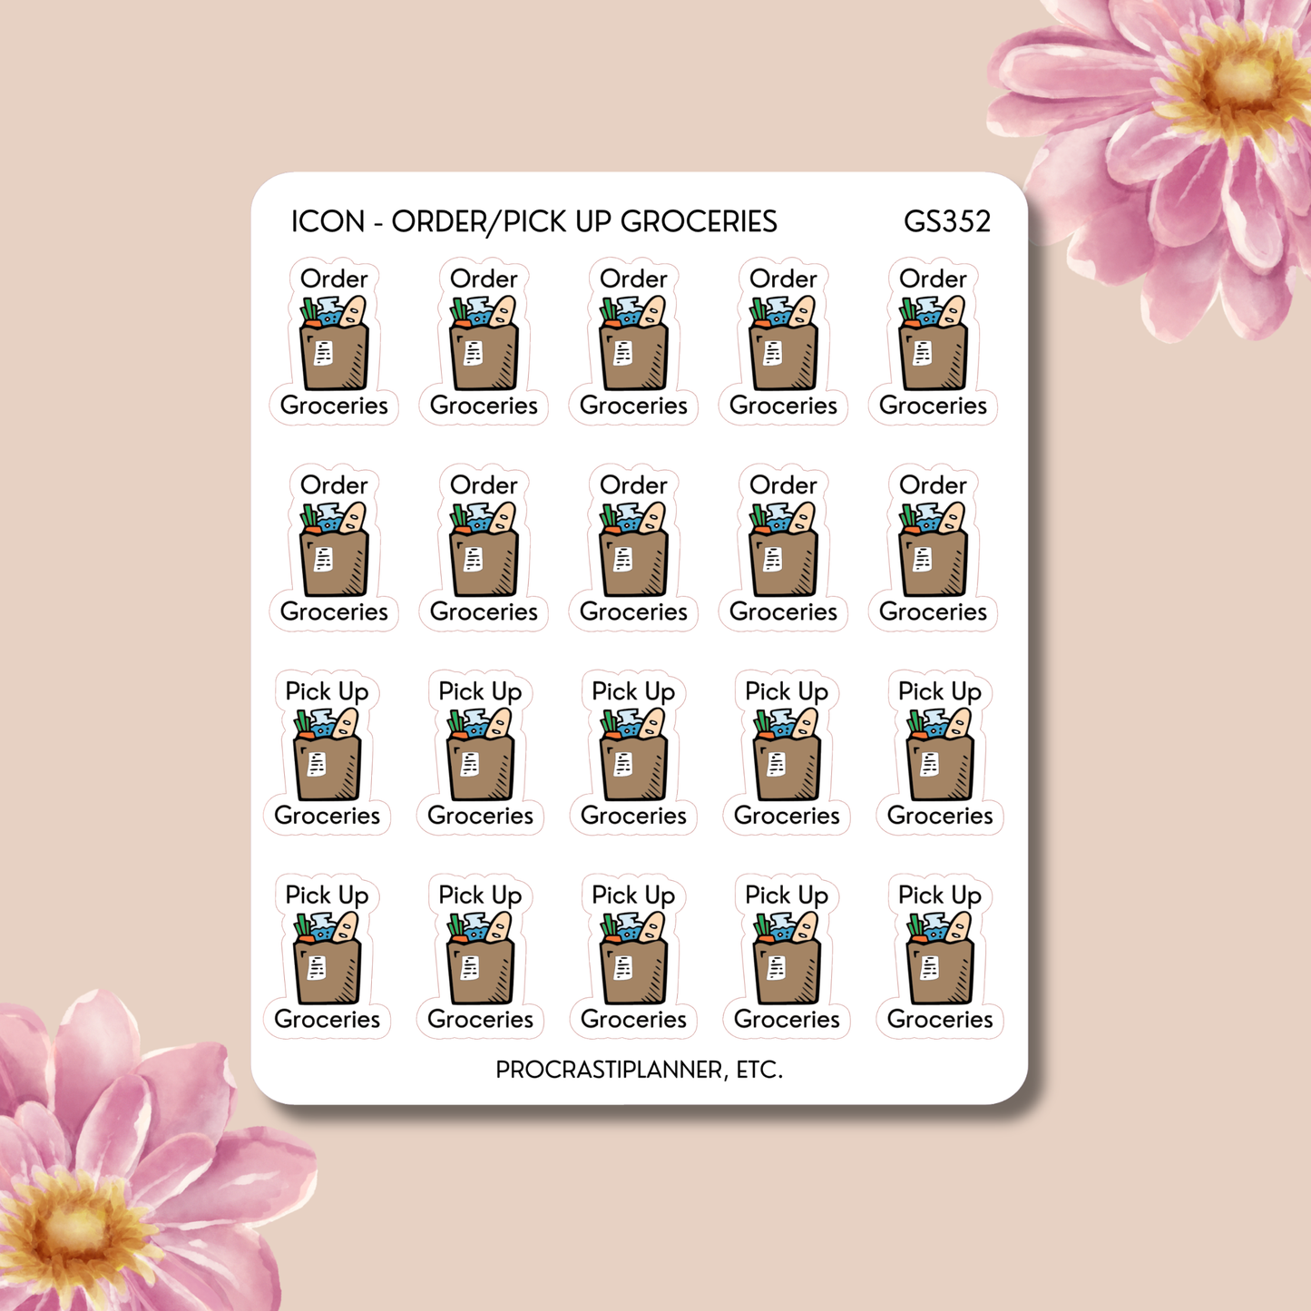Select middle Pick Up Groceries sticker in third row
The width and height of the screenshot is (1311, 1311).
(633, 752)
